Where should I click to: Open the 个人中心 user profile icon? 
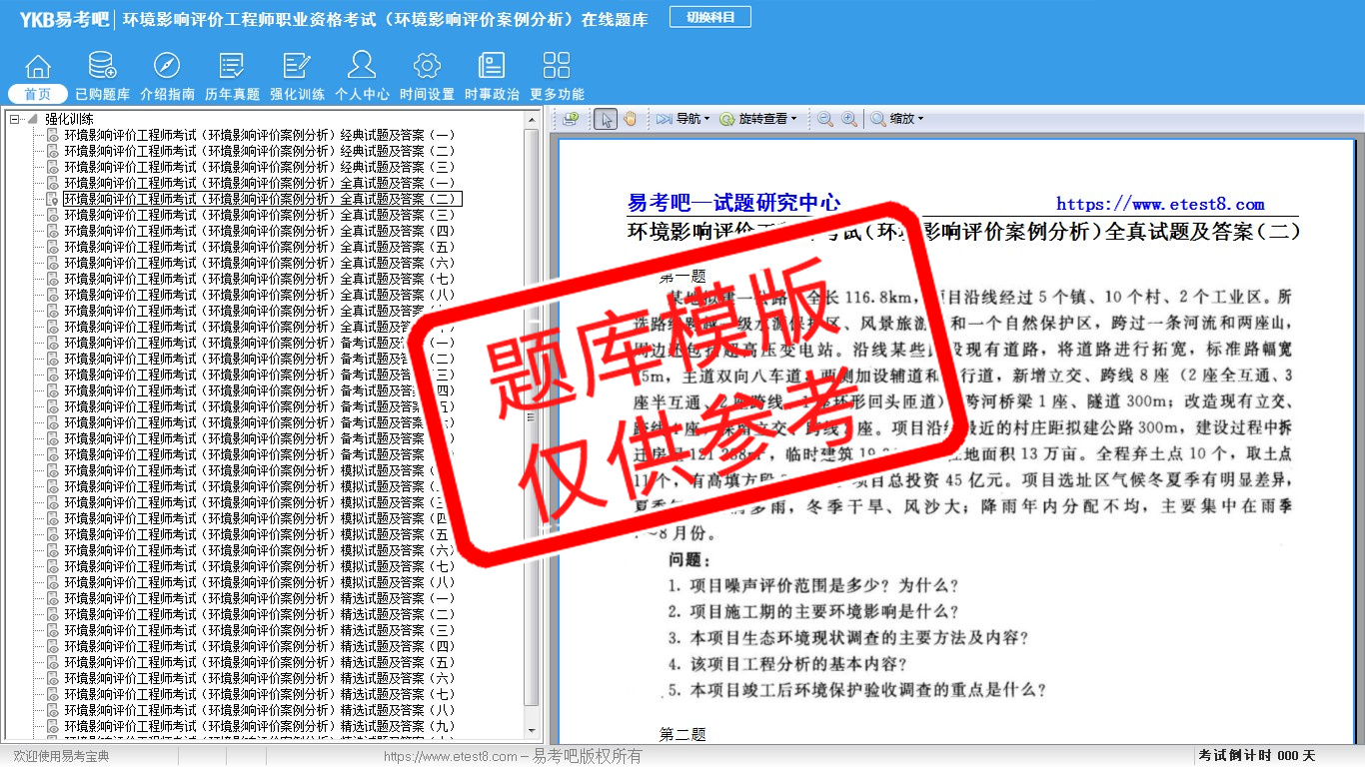point(362,67)
